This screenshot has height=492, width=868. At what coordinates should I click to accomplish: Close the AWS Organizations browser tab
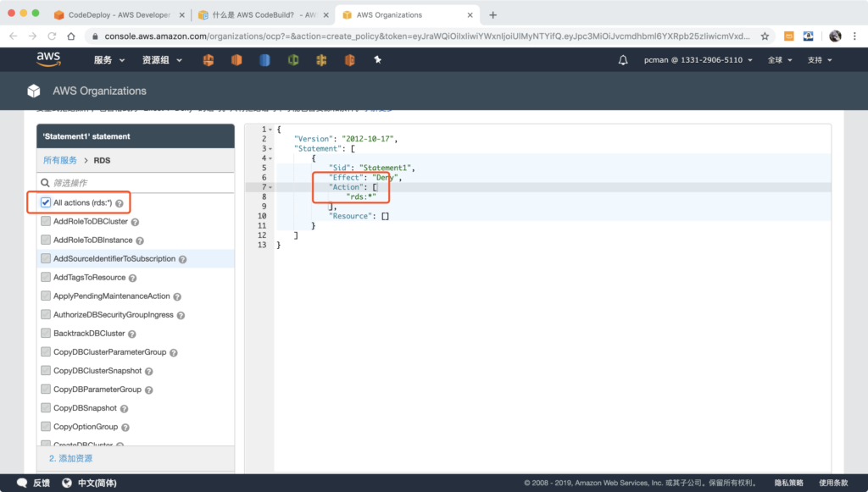[470, 15]
